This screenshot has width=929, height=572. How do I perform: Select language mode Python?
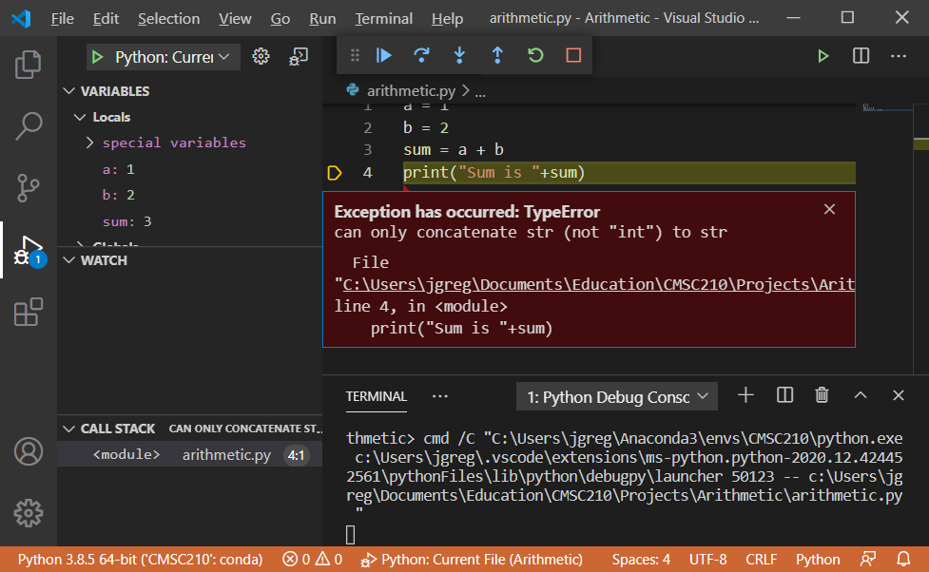coord(818,560)
